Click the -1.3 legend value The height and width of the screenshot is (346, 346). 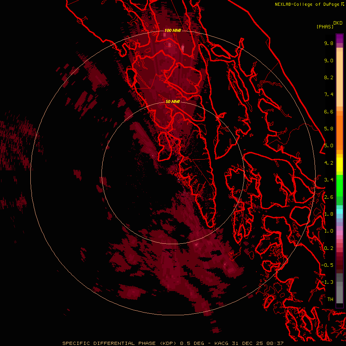pos(327,282)
